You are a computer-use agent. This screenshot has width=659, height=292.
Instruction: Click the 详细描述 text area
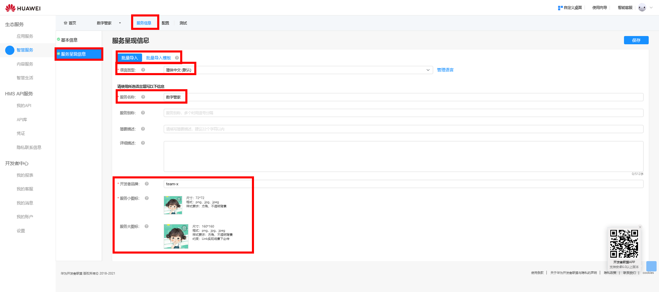[x=403, y=156]
